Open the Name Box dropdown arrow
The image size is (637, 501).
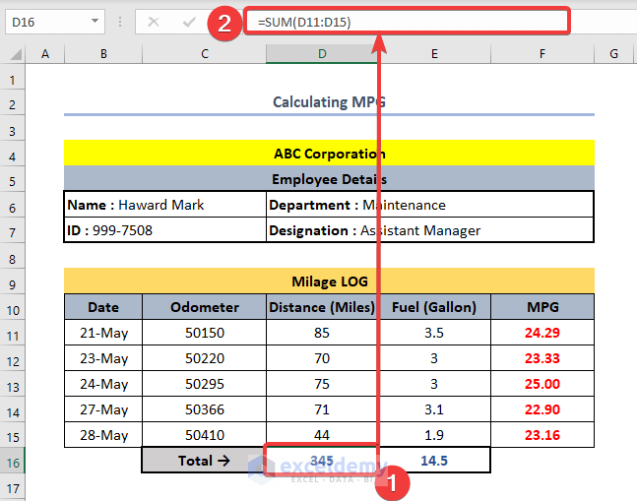pos(95,22)
